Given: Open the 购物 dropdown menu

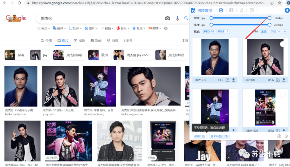Looking at the screenshot, I should click(155, 28).
